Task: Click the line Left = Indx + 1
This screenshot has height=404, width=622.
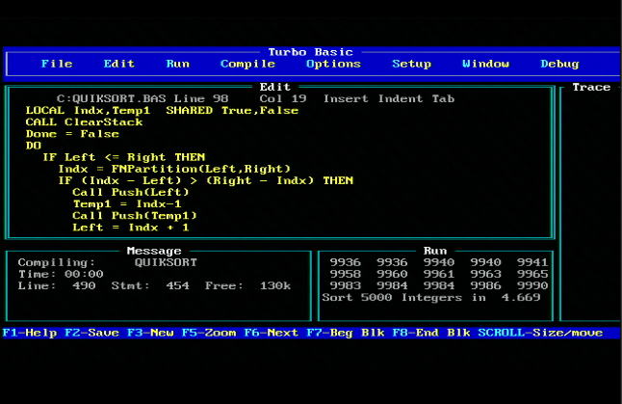Action: (131, 228)
